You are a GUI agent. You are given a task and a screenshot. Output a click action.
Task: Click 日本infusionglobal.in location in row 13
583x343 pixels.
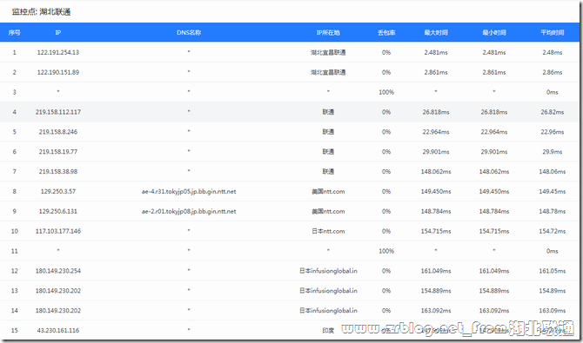pyautogui.click(x=328, y=291)
